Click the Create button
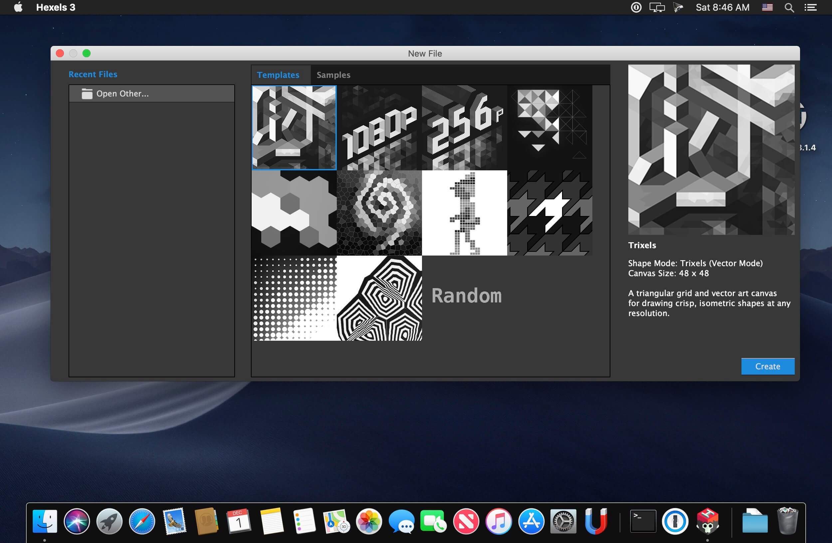 click(x=768, y=366)
